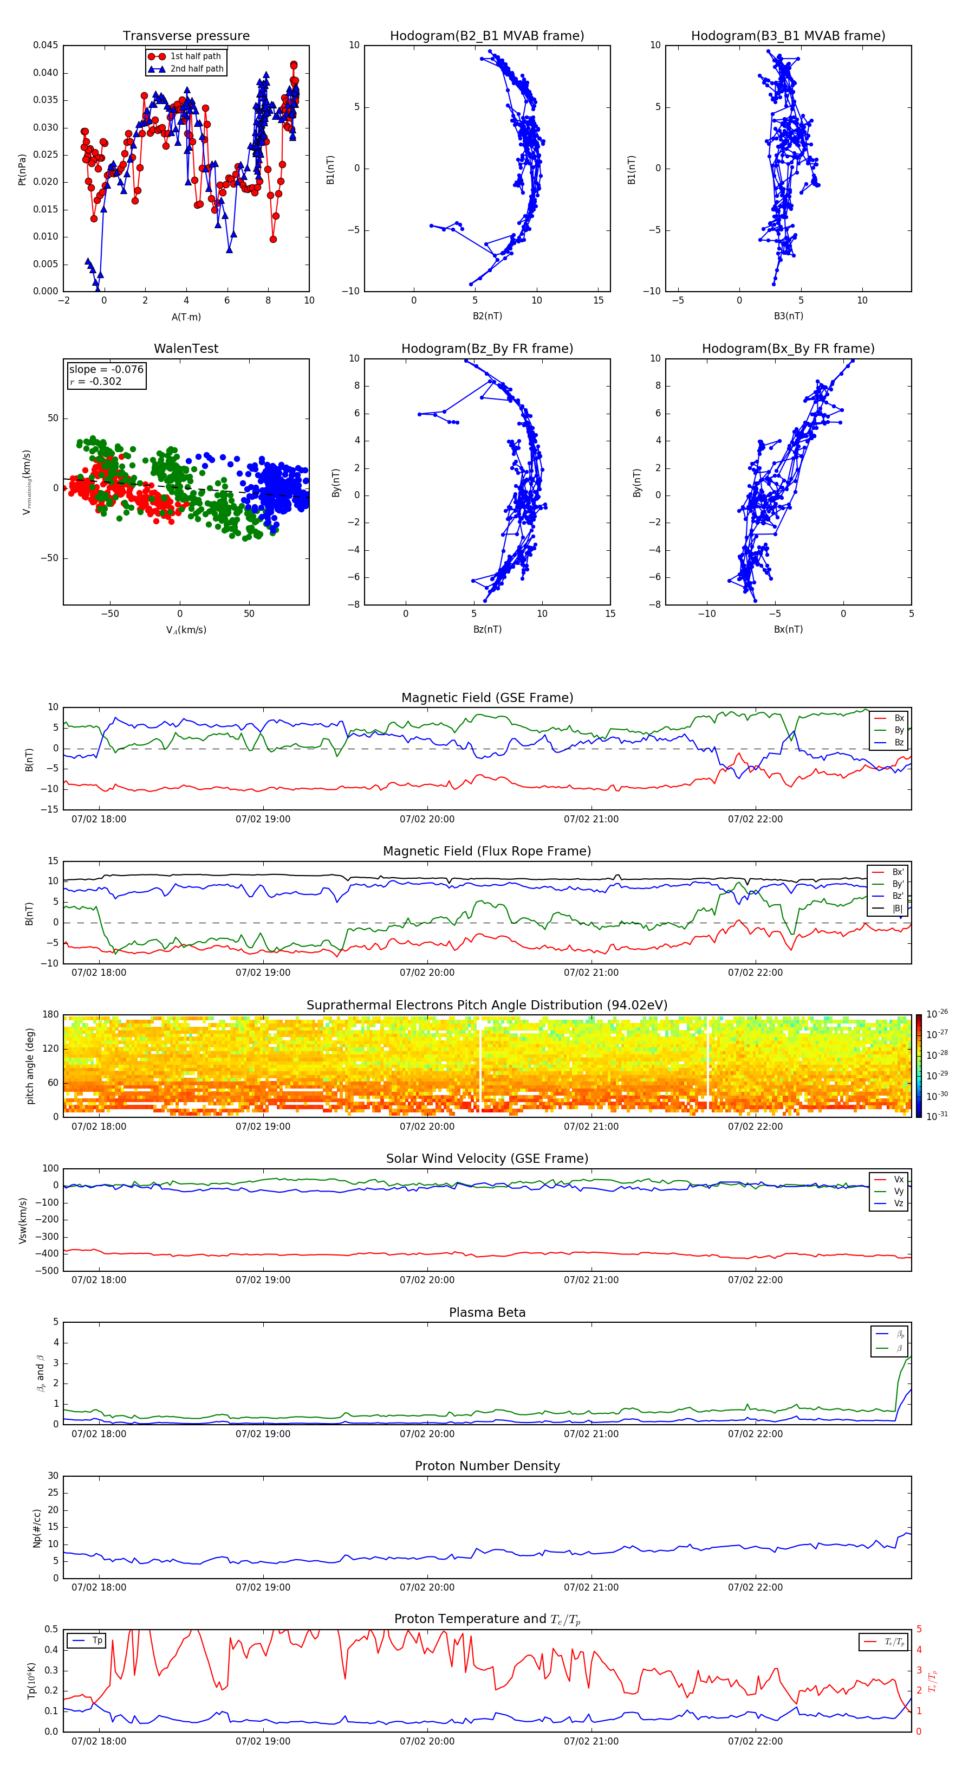The image size is (975, 1789).
Task: Click the 'Bx' entry in GSE legend
Action: click(889, 718)
